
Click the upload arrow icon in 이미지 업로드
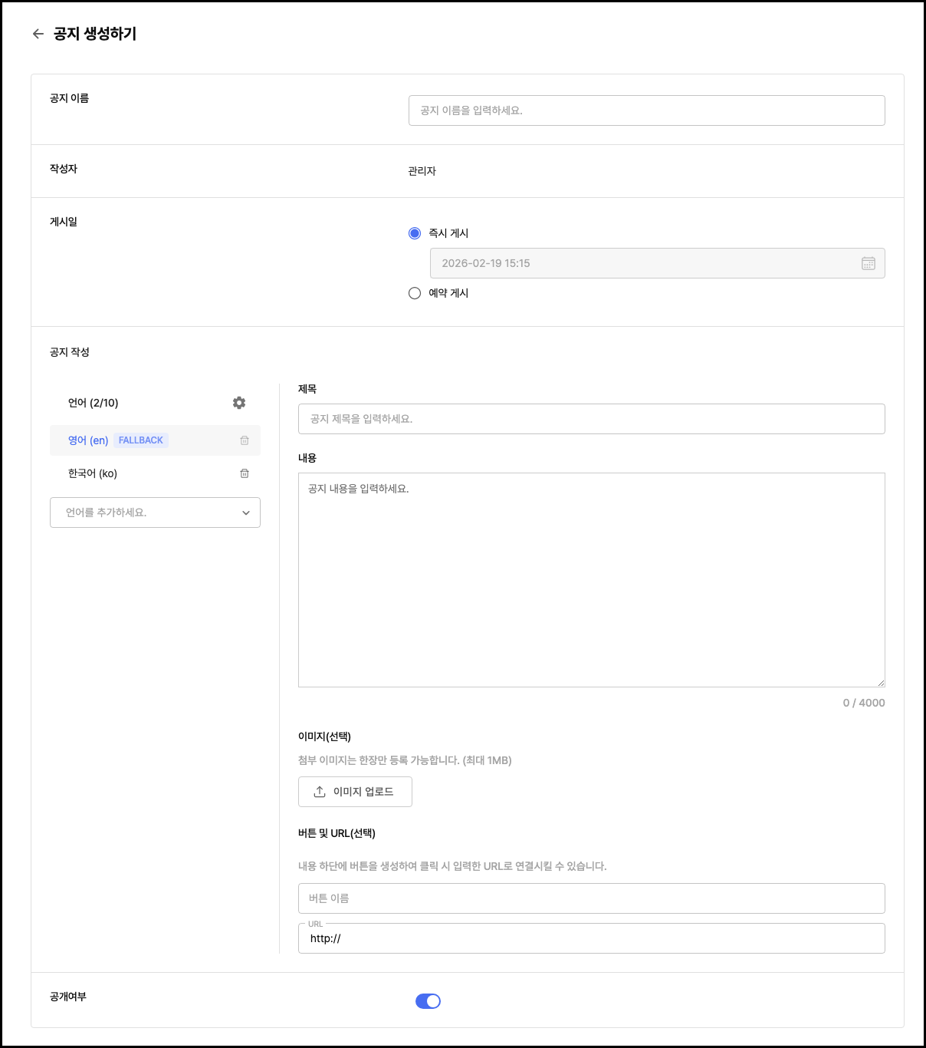pyautogui.click(x=320, y=792)
